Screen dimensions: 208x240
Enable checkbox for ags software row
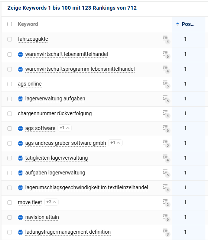coord(10,129)
